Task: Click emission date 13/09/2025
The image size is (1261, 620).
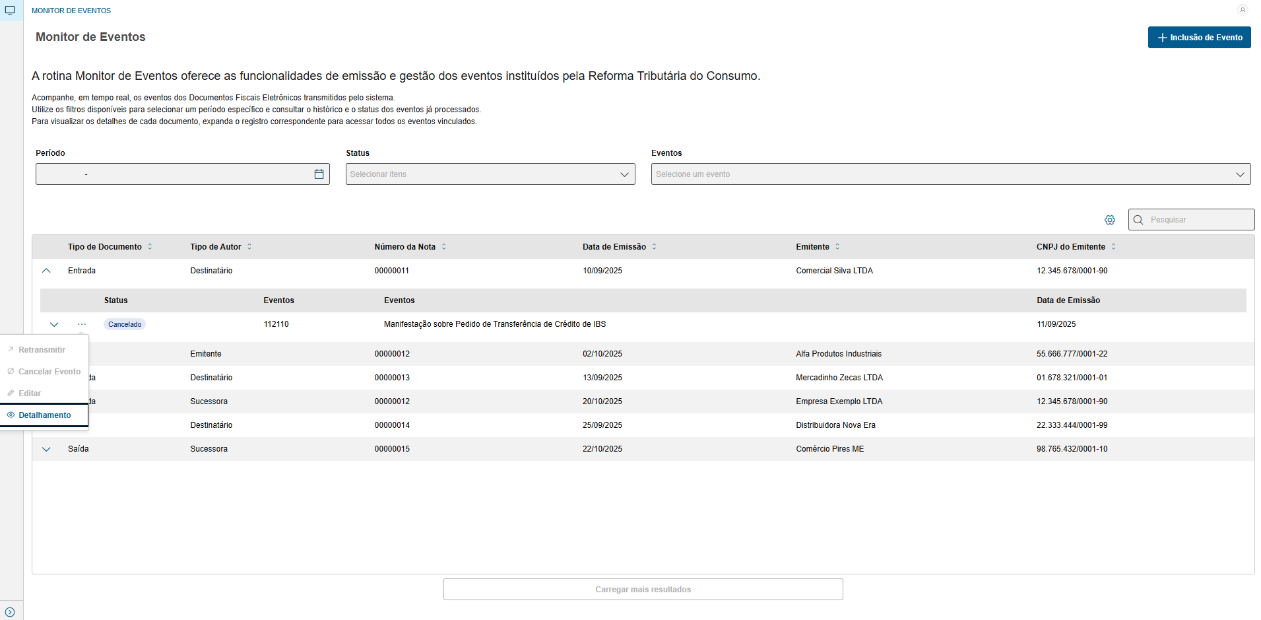Action: [x=602, y=378]
